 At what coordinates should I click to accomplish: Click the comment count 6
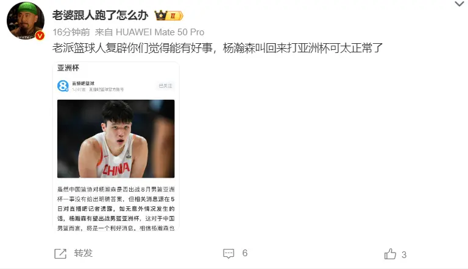tap(245, 253)
